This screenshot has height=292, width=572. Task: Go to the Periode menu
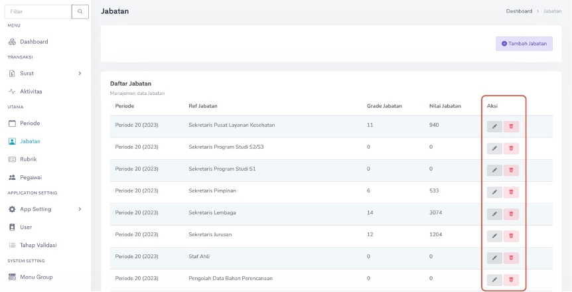(30, 123)
